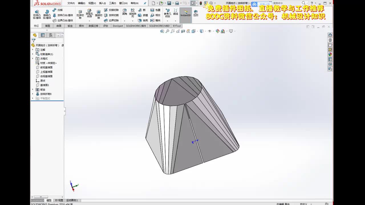The height and width of the screenshot is (205, 365).
Task: Open the 视图(V) View menu
Action: (x=92, y=3)
